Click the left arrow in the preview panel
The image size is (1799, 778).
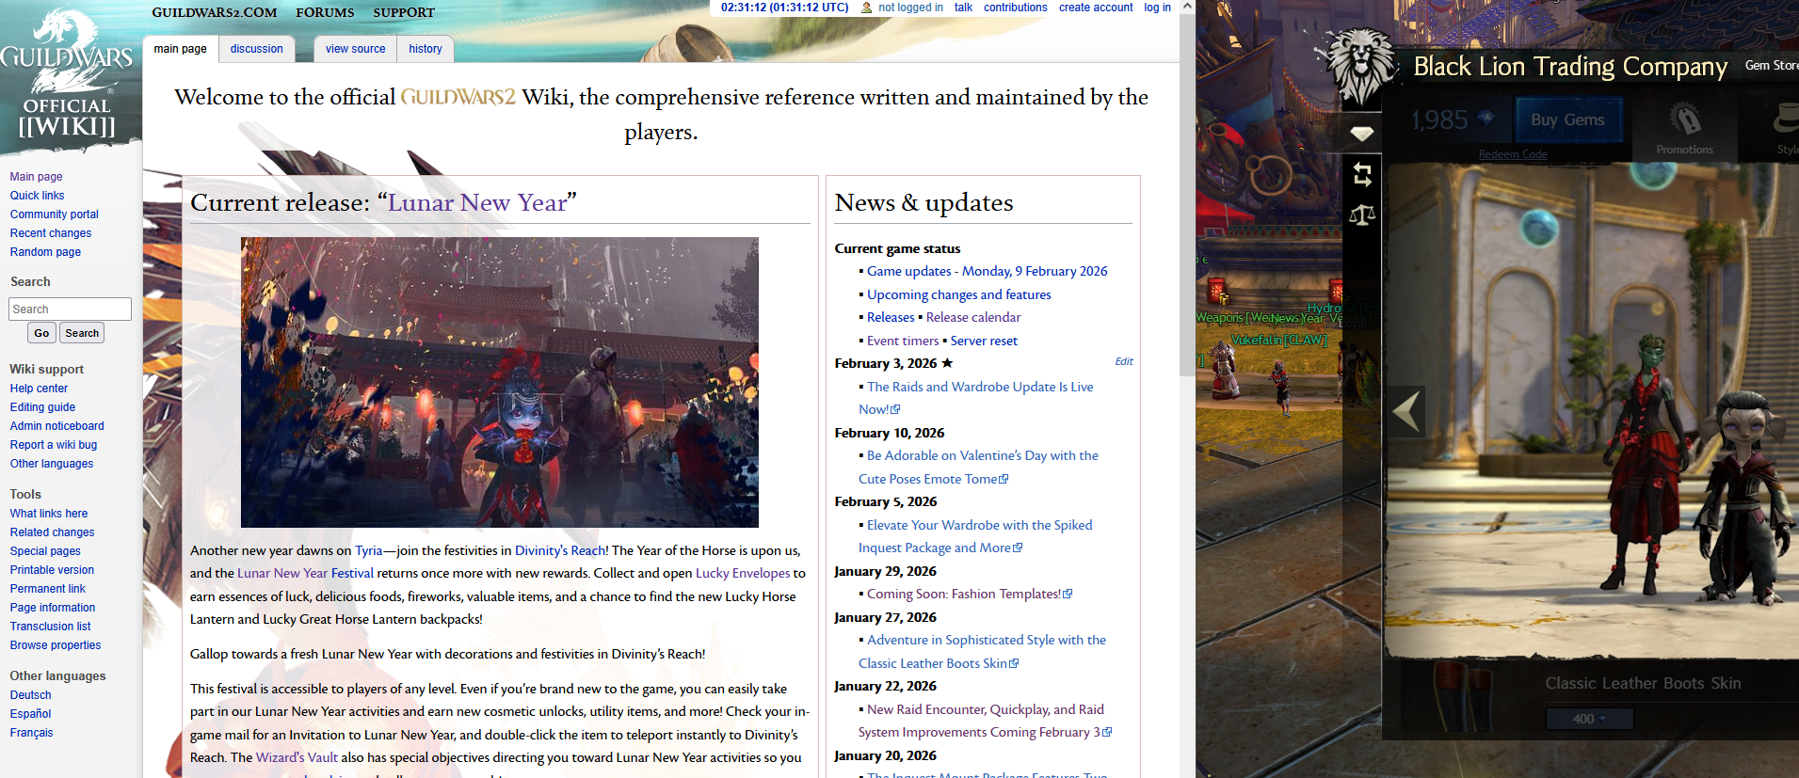click(x=1406, y=412)
